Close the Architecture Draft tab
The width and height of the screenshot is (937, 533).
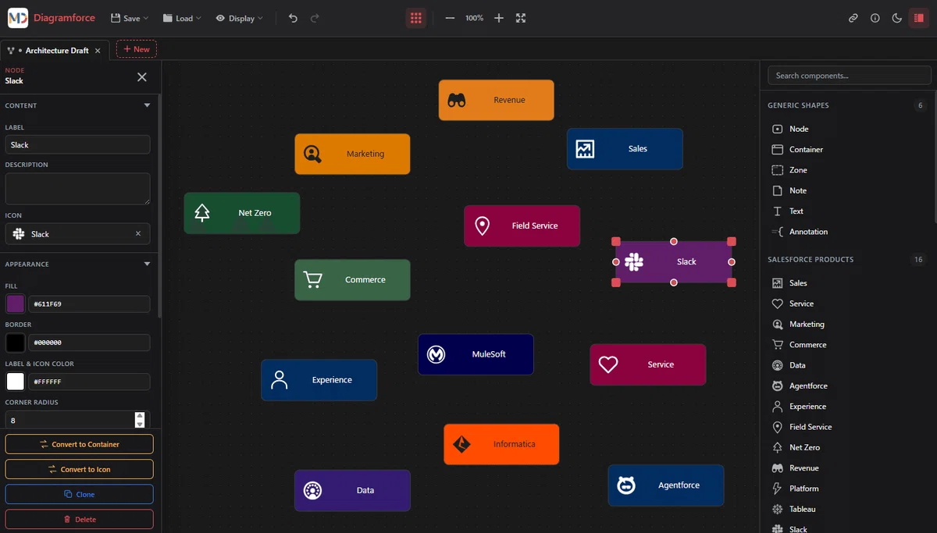point(98,50)
